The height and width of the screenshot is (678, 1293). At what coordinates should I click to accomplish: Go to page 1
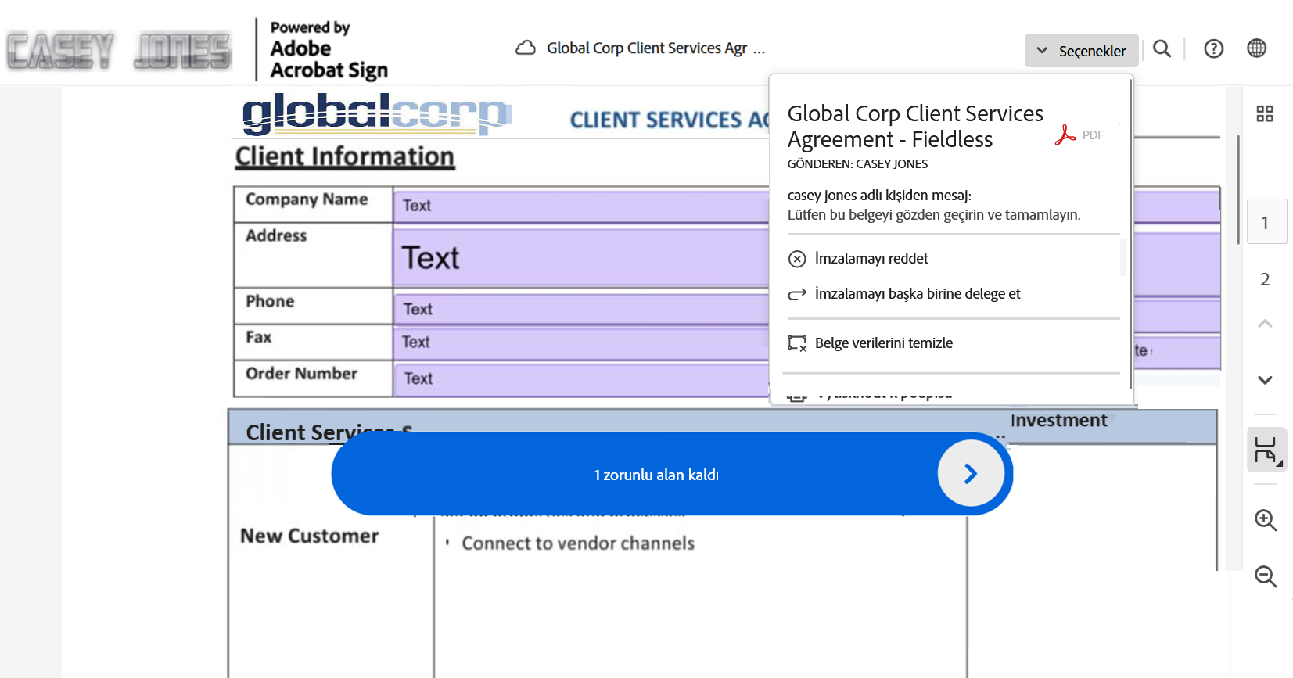[x=1266, y=222]
